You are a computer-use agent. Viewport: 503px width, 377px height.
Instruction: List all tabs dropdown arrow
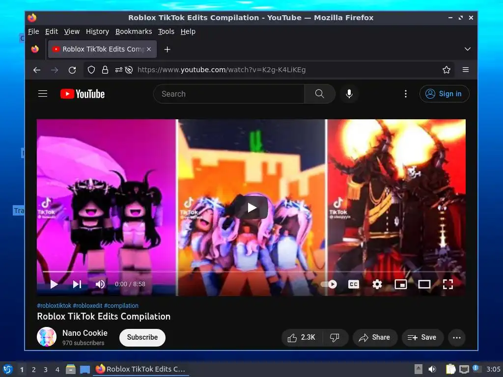468,49
